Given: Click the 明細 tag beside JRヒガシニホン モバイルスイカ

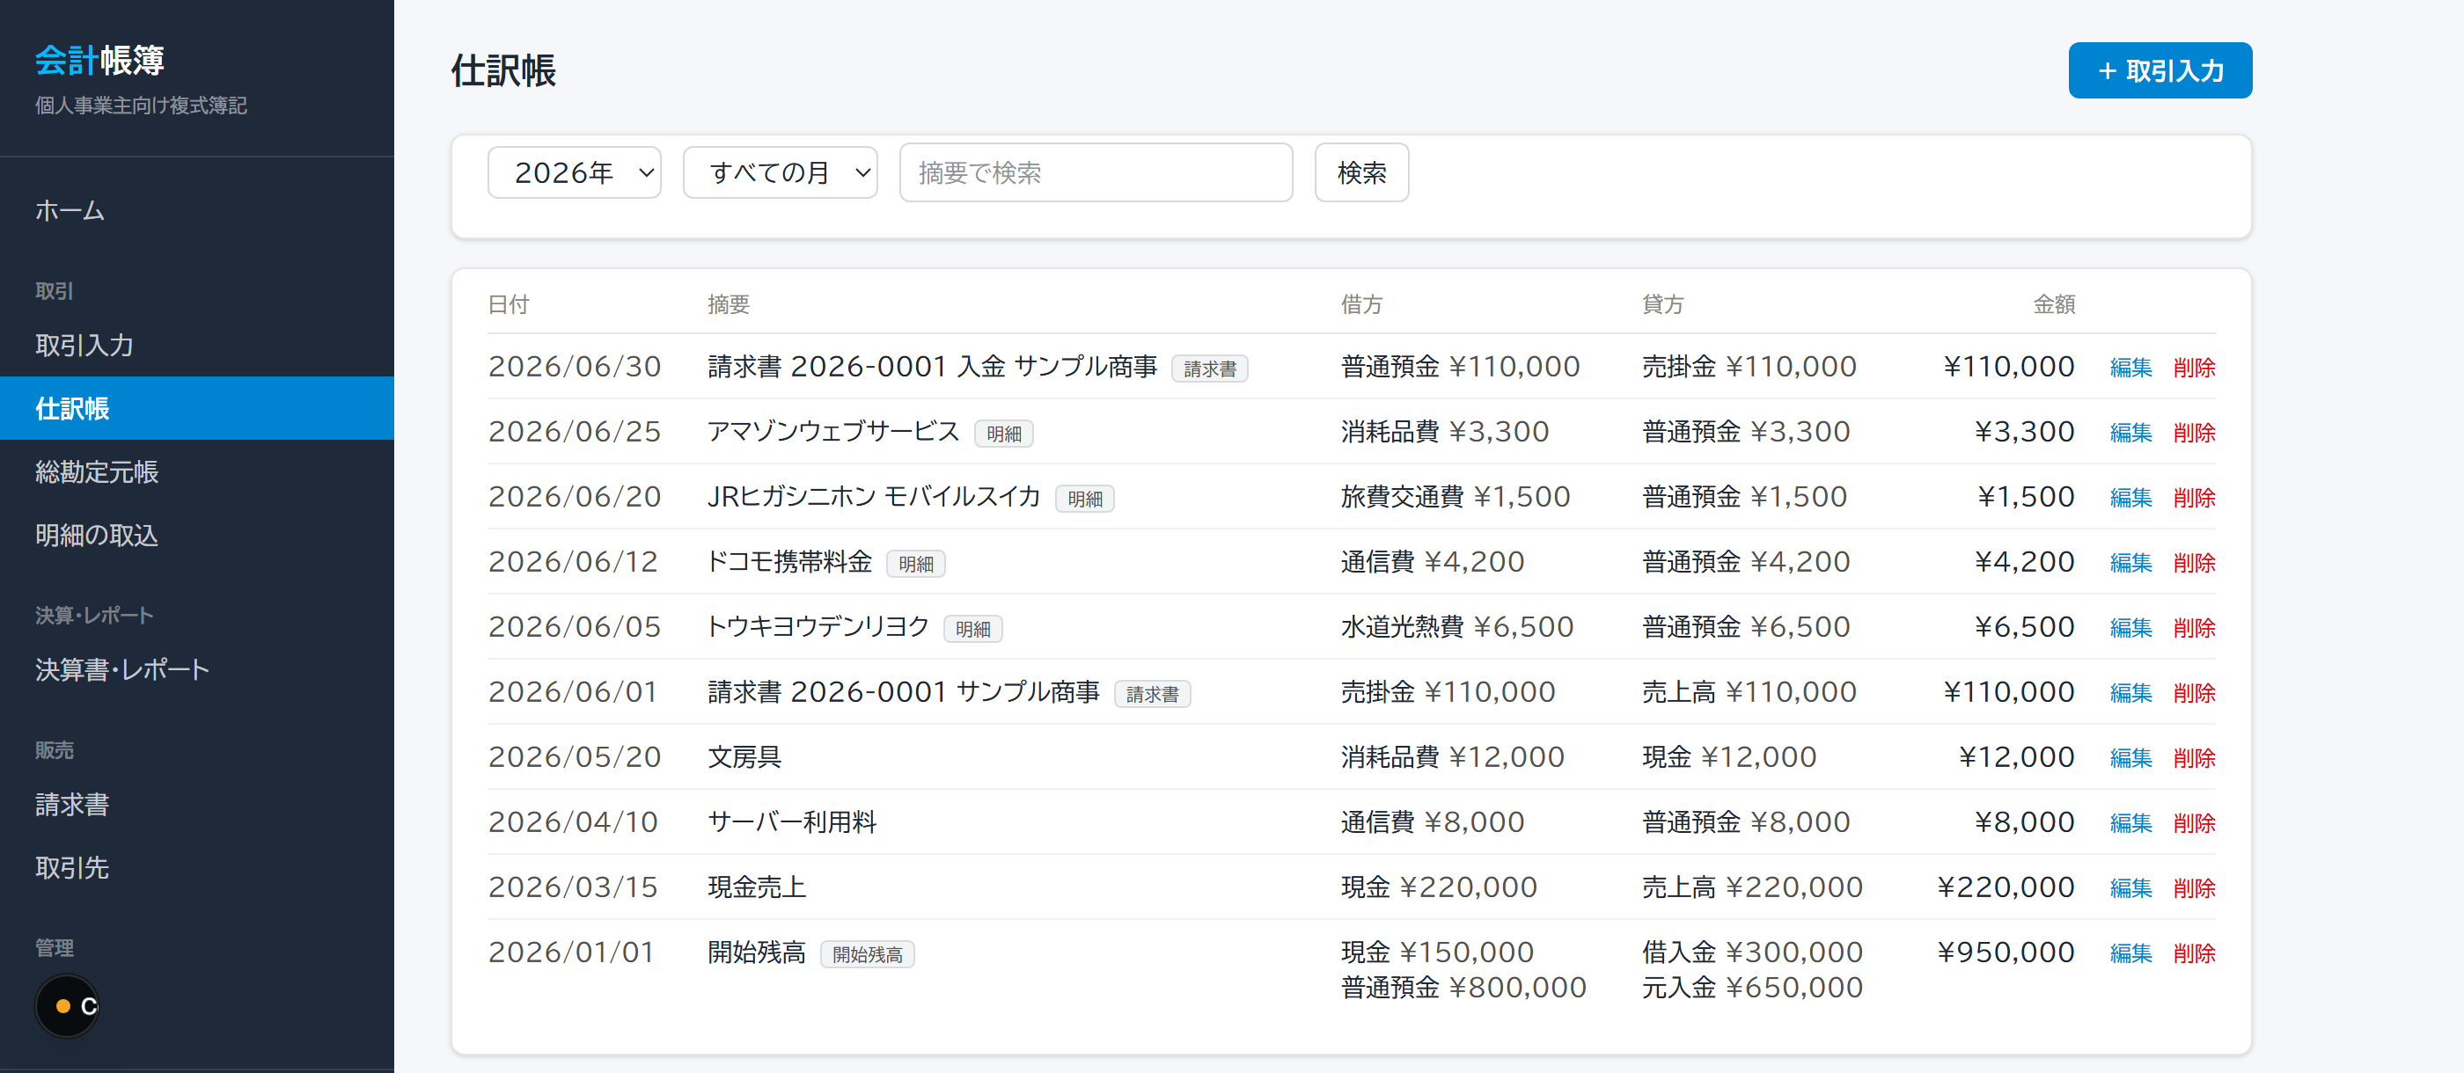Looking at the screenshot, I should point(1085,499).
